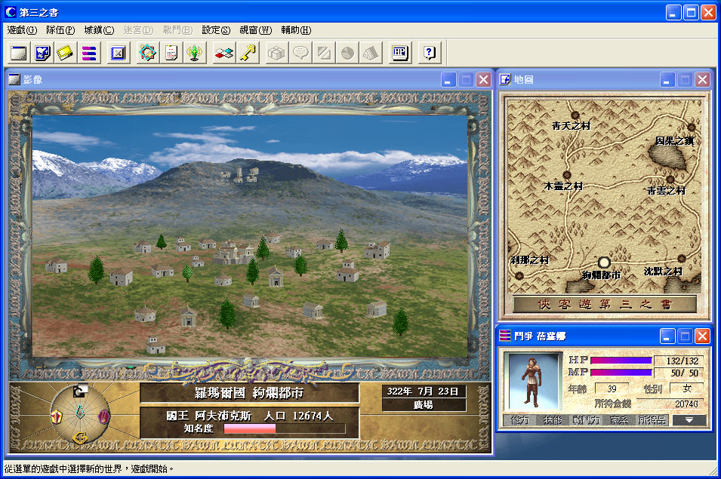The width and height of the screenshot is (721, 479).
Task: Click the help question mark toolbar icon
Action: click(x=428, y=53)
